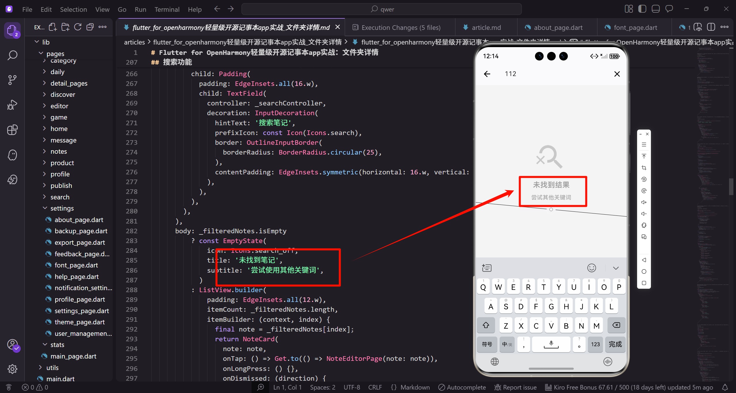Image resolution: width=736 pixels, height=393 pixels.
Task: Toggle the bottom panel layout button
Action: click(655, 9)
